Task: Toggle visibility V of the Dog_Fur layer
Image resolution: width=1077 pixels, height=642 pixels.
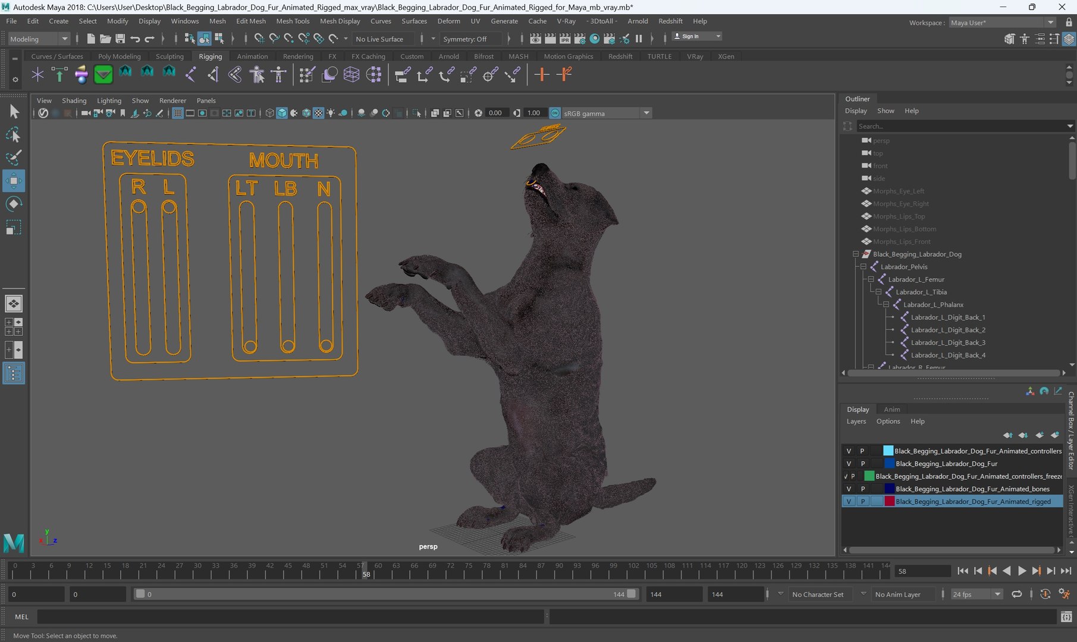Action: coord(849,464)
